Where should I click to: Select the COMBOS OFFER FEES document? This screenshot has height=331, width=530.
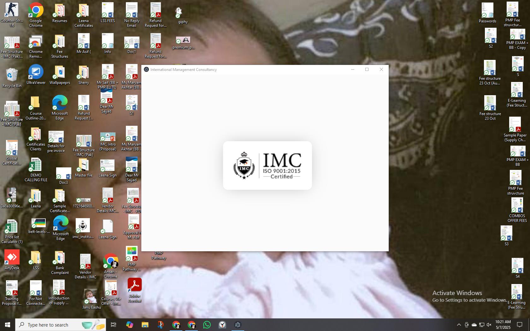point(517,210)
